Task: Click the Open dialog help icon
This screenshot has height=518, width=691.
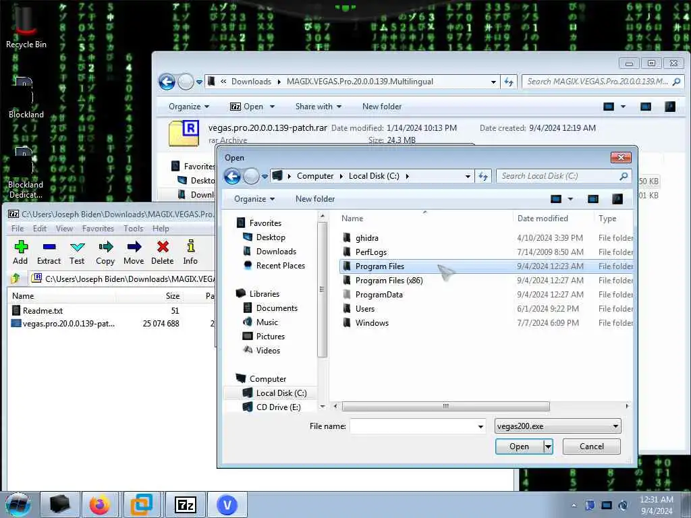Action: coord(617,199)
